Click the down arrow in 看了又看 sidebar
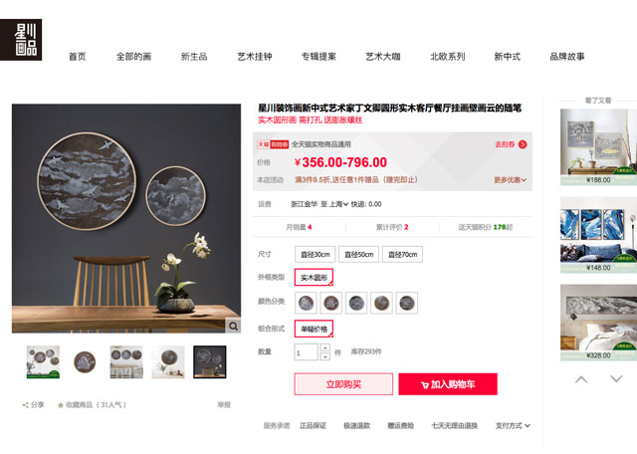This screenshot has width=637, height=454. [616, 378]
